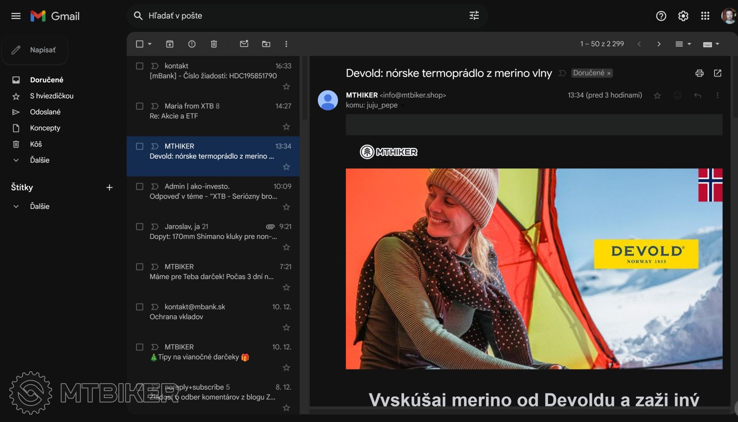Image resolution: width=738 pixels, height=422 pixels.
Task: Open the email in a new window
Action: pos(717,73)
